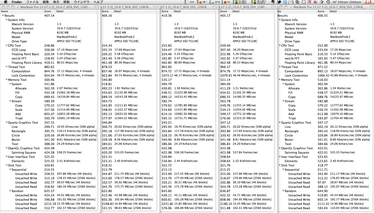
Task: Open the ウインドウ menu
Action: click(81, 2)
